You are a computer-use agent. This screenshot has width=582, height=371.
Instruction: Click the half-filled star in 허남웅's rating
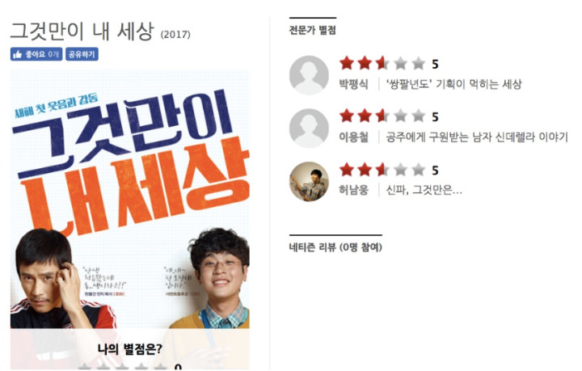coord(382,170)
